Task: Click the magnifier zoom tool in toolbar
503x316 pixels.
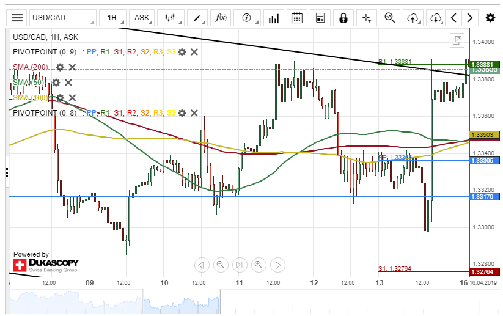Action: tap(389, 18)
